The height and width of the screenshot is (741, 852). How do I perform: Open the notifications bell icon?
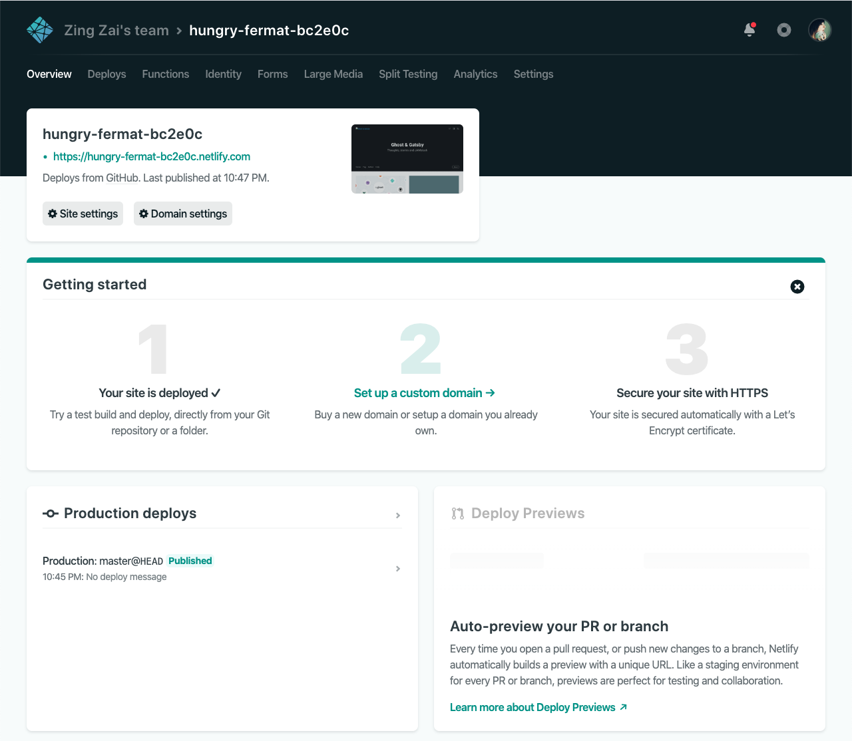[x=749, y=30]
